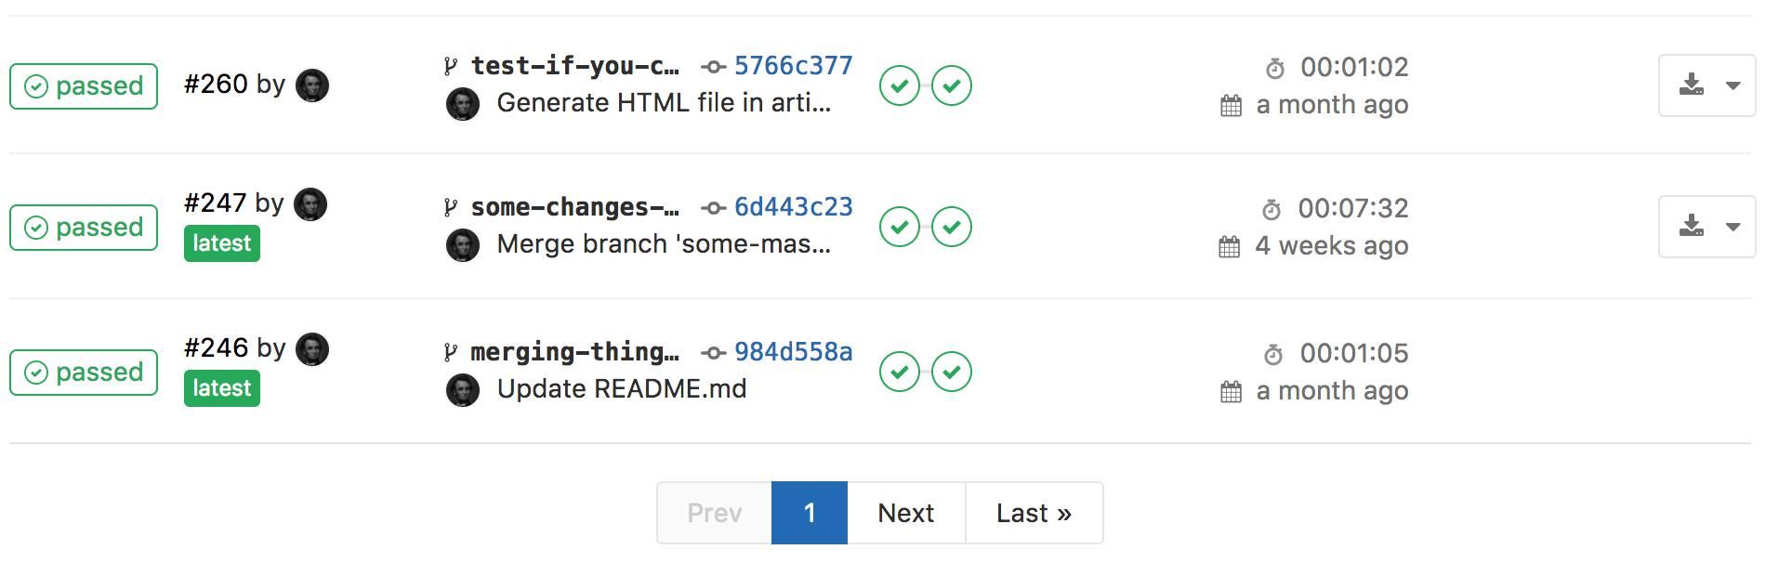Click second stage check icon for pipeline #246
Screen dimensions: 1779x576
952,372
